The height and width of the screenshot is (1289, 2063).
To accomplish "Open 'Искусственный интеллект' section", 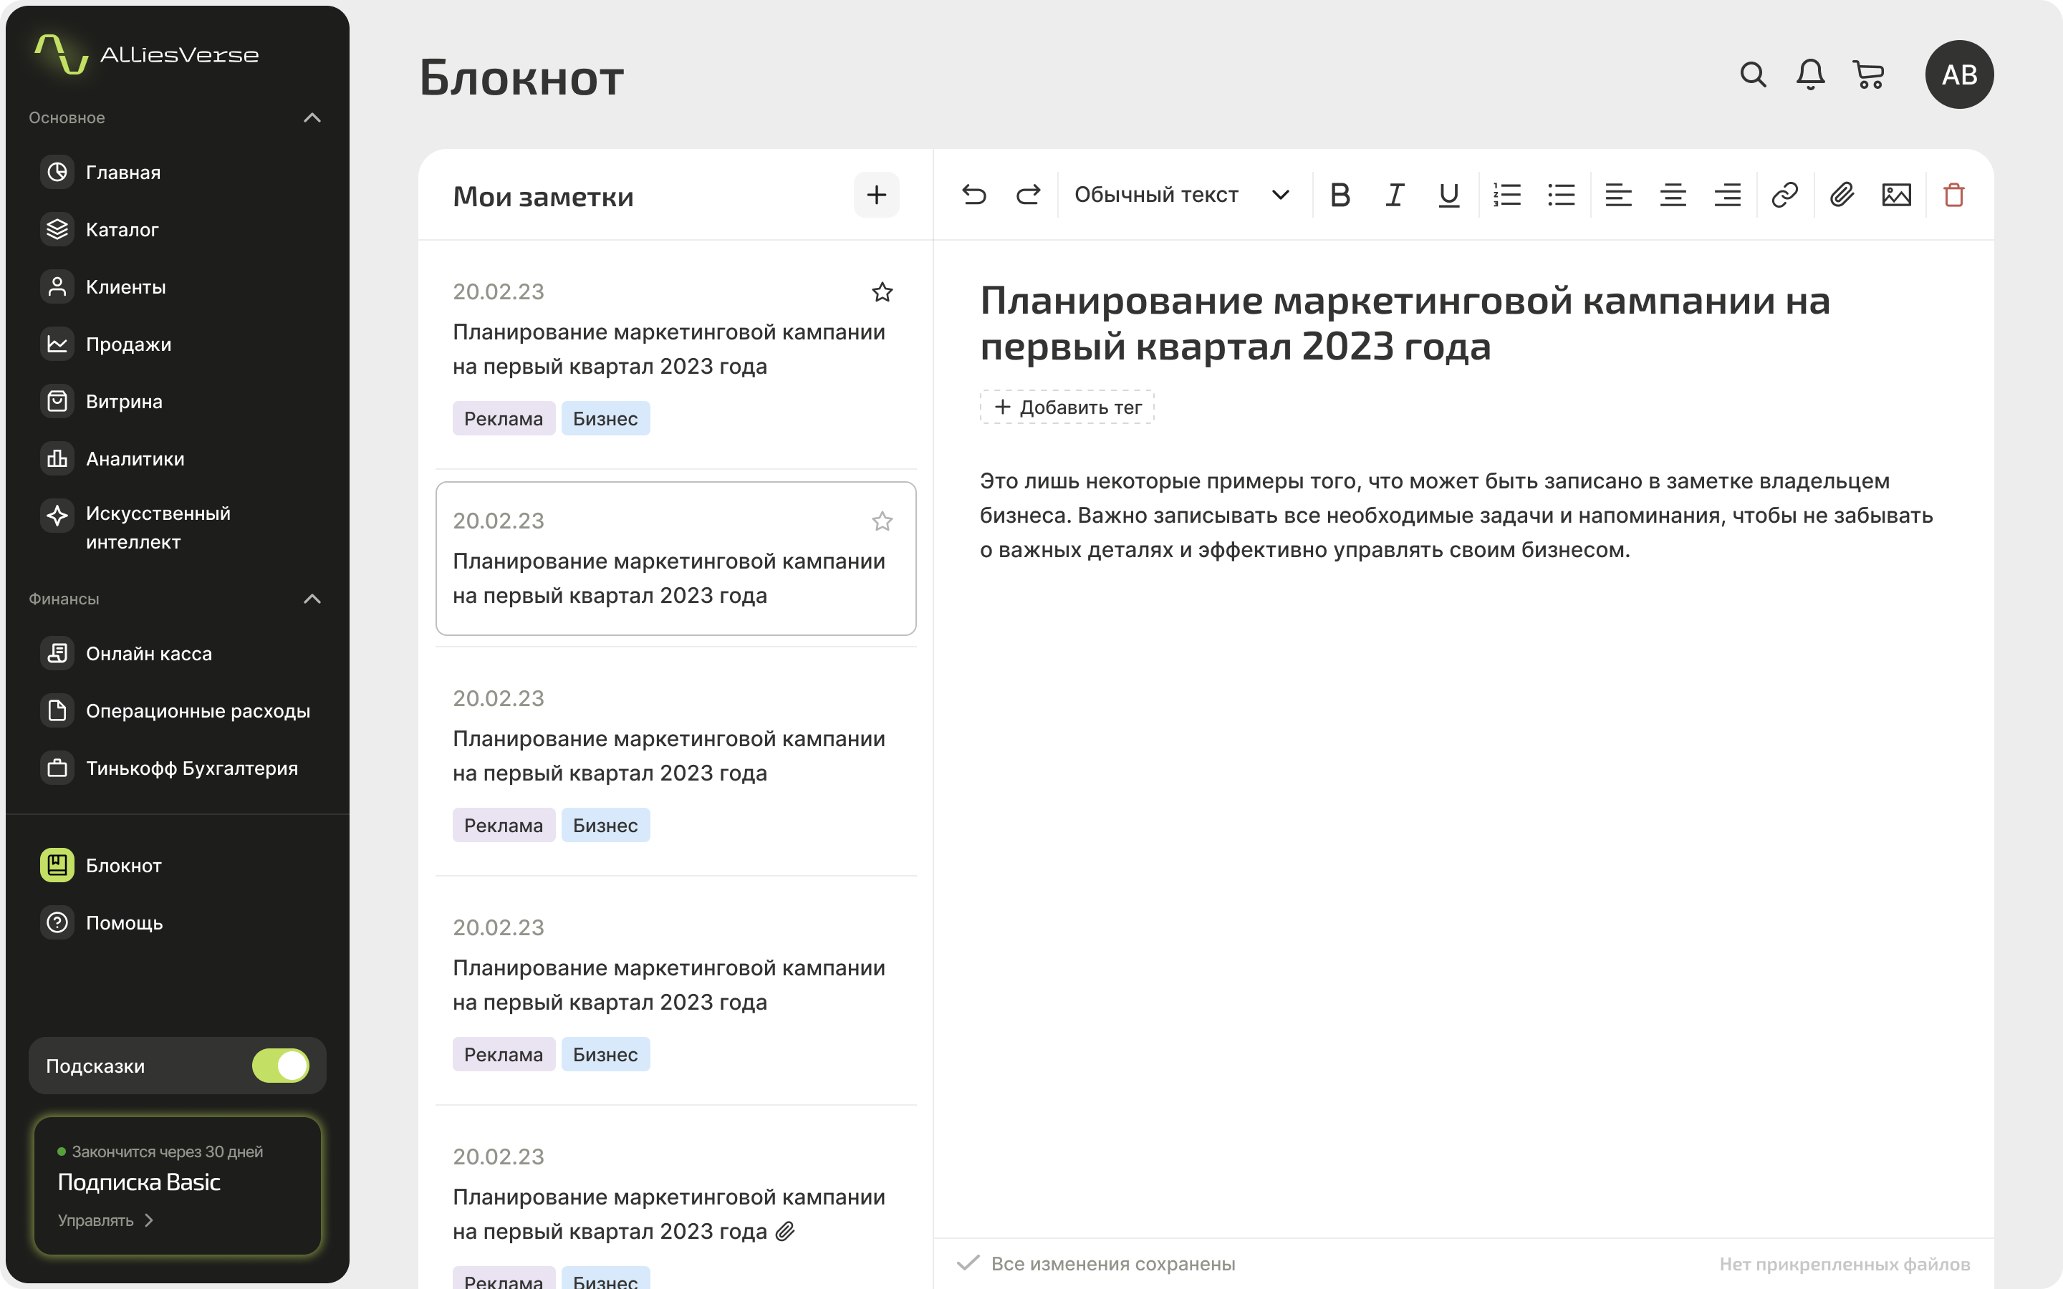I will click(178, 528).
